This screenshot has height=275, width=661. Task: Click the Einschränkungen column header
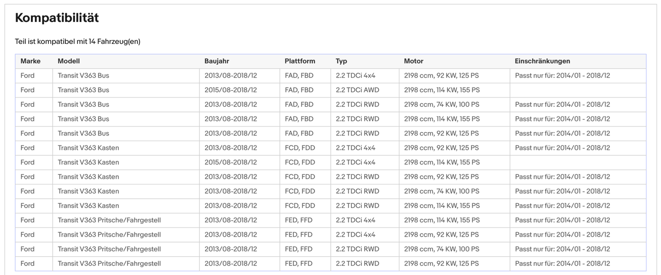coord(542,61)
